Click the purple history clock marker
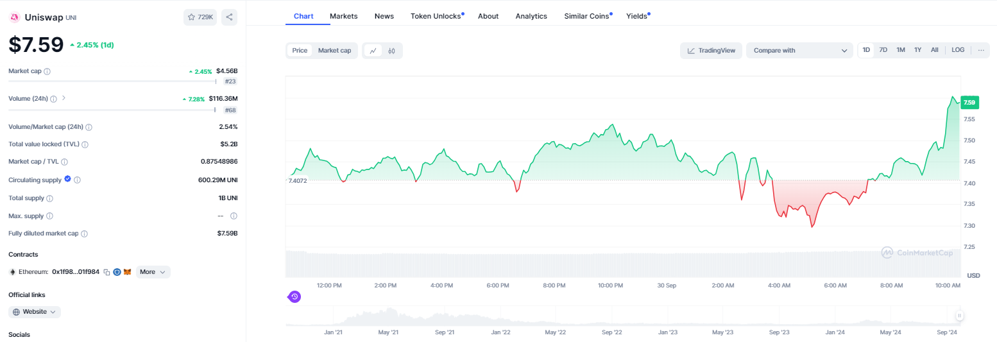Image resolution: width=997 pixels, height=342 pixels. 294,296
